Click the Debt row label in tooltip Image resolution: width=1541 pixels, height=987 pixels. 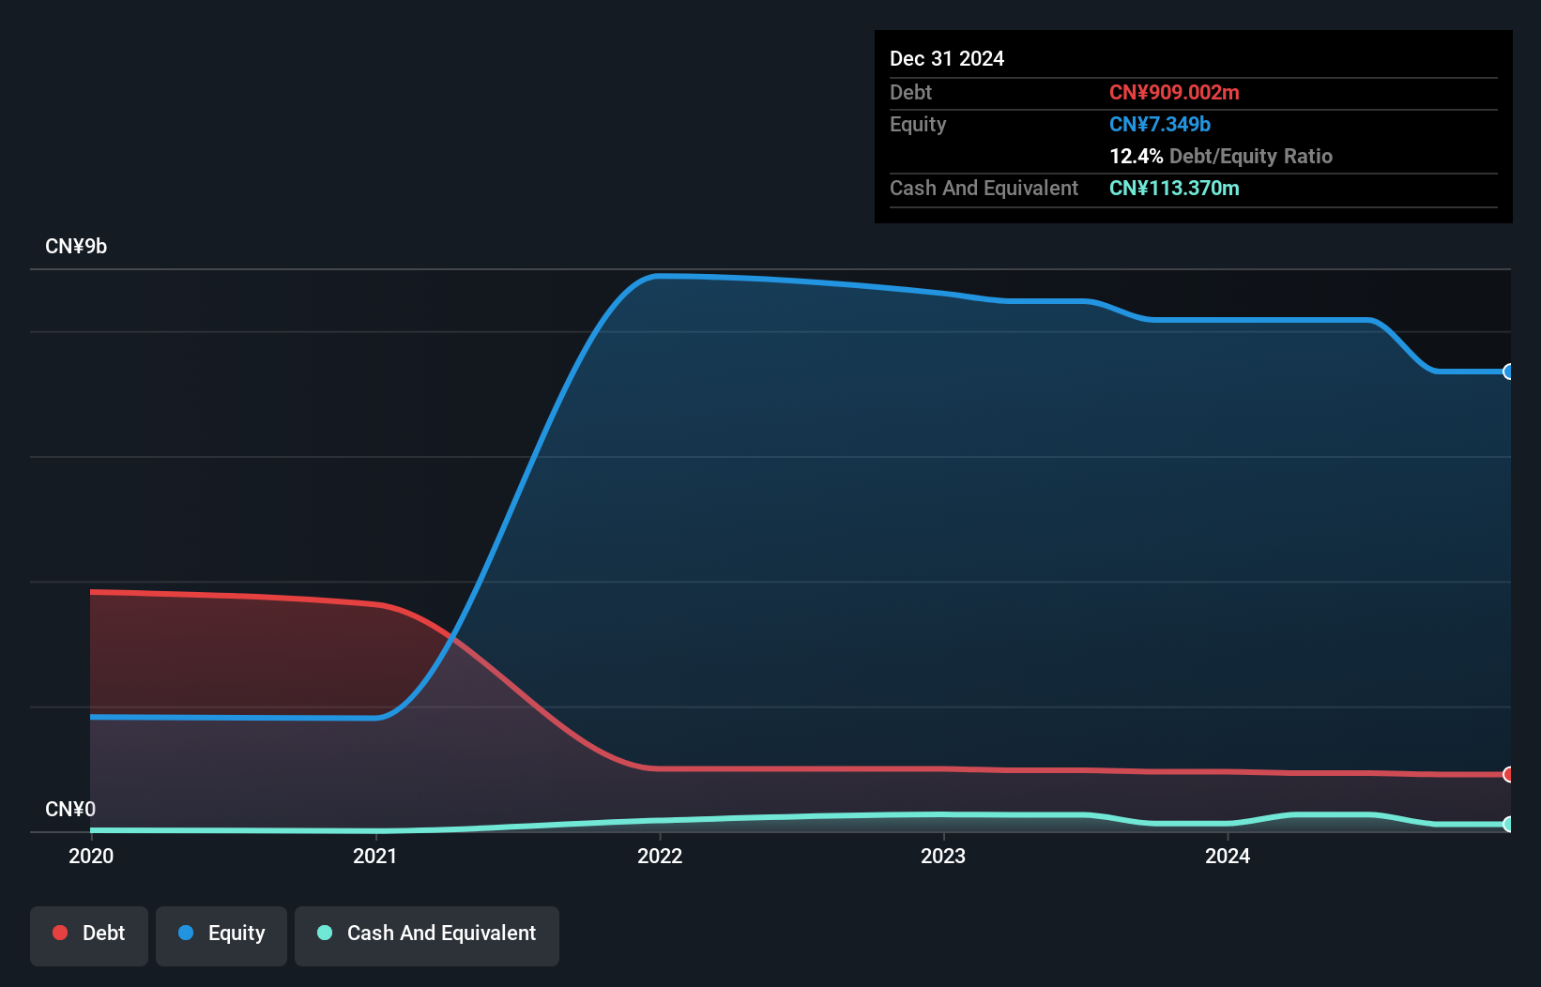(x=910, y=92)
